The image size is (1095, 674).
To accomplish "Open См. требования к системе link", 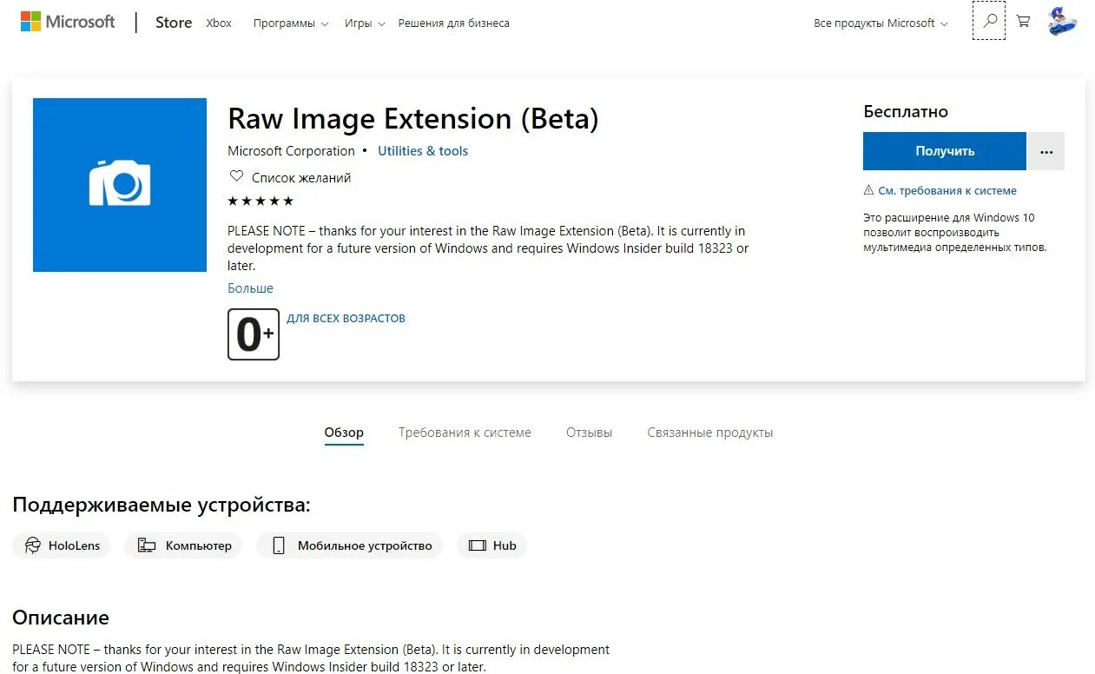I will pyautogui.click(x=947, y=191).
